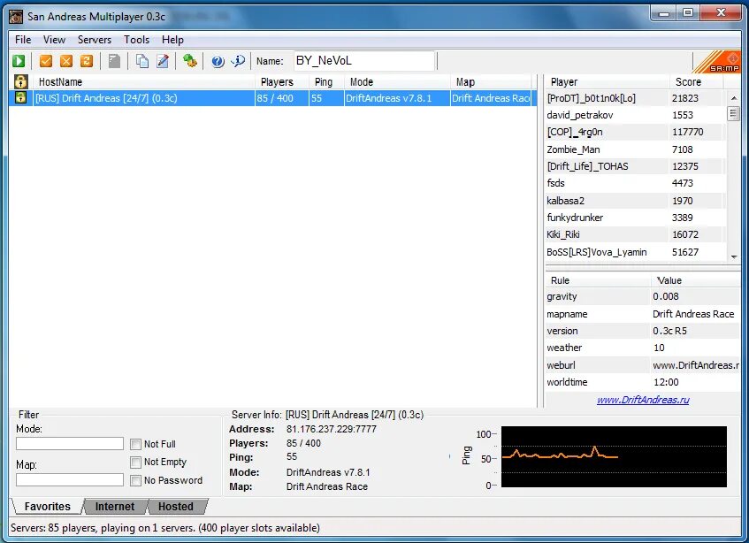This screenshot has height=543, width=749.
Task: Click the player list scrollbar thumb
Action: (733, 114)
